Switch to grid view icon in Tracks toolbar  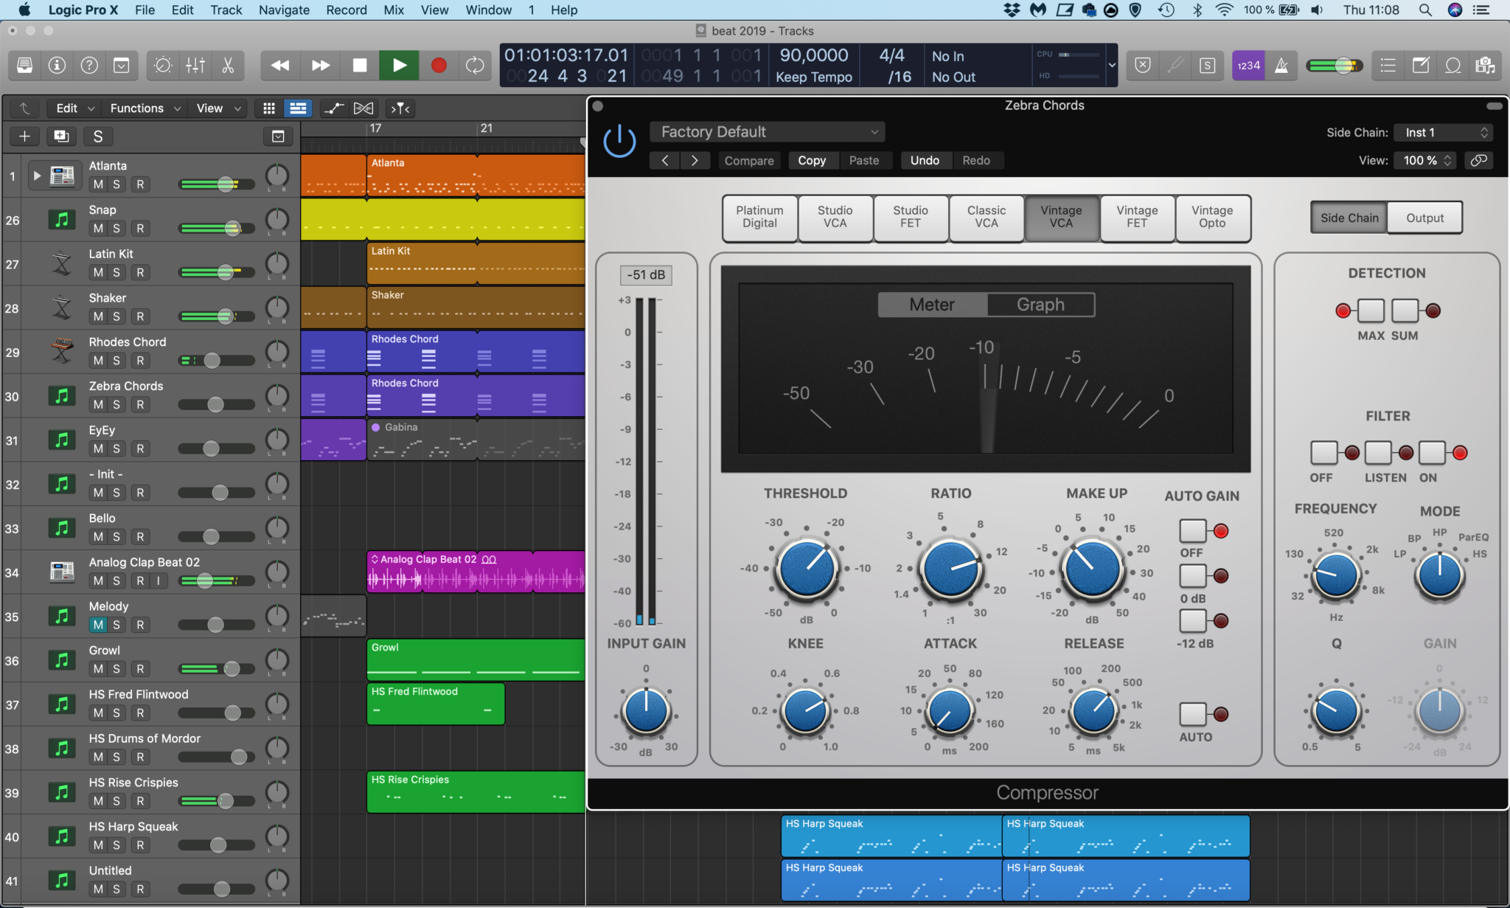[269, 108]
